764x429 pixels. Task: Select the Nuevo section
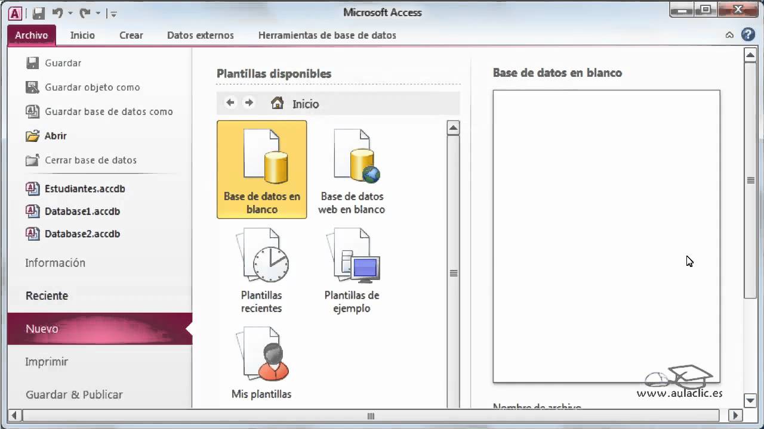click(100, 329)
